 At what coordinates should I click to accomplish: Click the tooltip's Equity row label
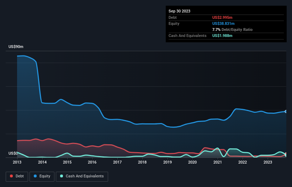point(174,23)
